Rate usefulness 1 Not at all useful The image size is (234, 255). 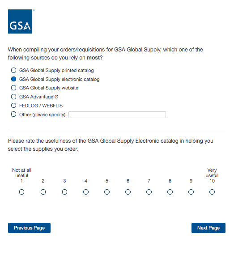tap(21, 192)
